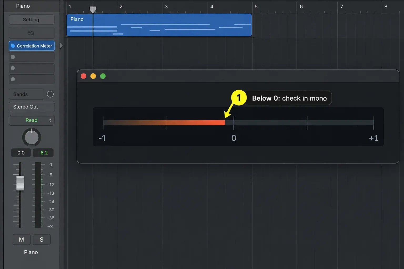Viewport: 404px width, 269px height.
Task: Open the channel strip Setting menu
Action: click(x=32, y=20)
